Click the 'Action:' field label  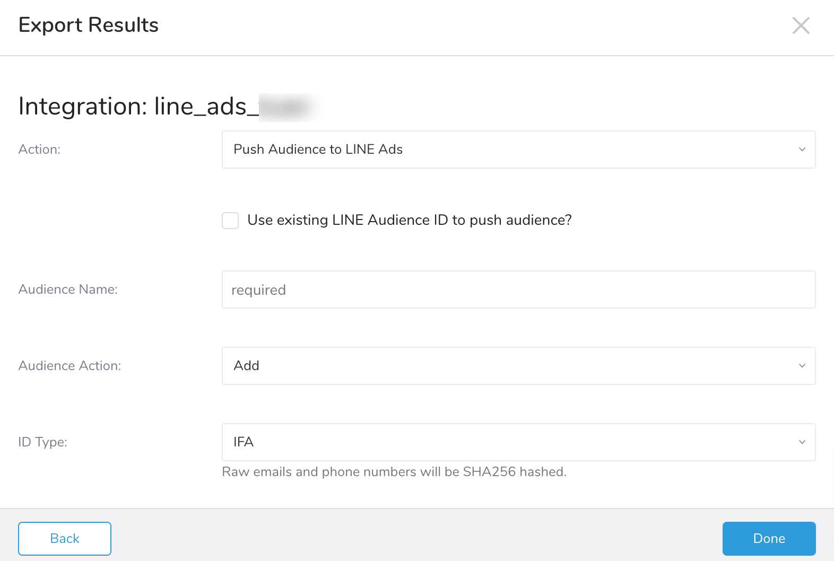coord(40,150)
